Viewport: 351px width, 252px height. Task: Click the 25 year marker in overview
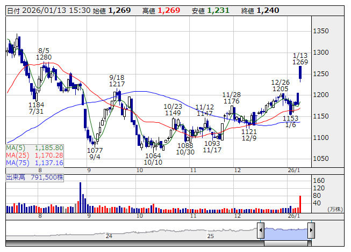click(210, 236)
